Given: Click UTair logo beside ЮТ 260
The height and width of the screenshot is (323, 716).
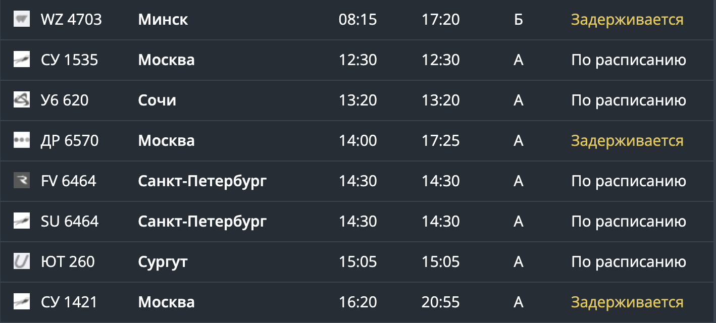Looking at the screenshot, I should click(22, 262).
